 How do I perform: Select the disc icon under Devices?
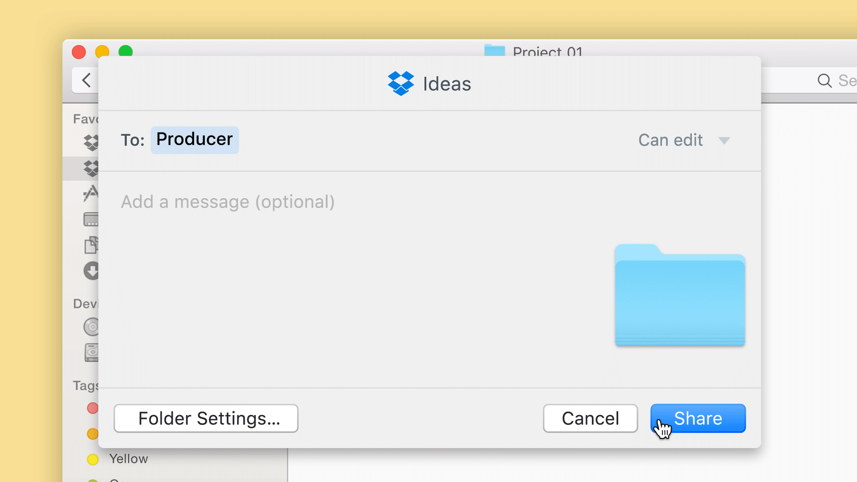point(92,327)
